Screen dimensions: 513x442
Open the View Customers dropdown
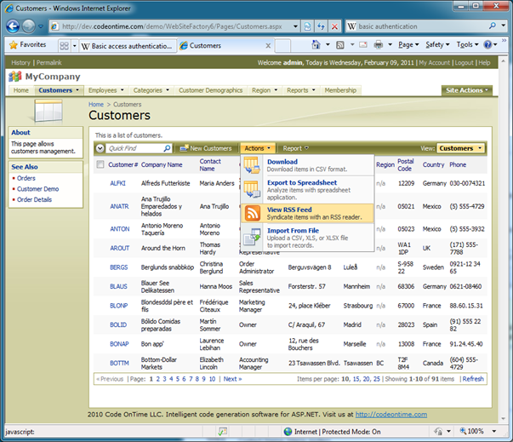click(460, 148)
